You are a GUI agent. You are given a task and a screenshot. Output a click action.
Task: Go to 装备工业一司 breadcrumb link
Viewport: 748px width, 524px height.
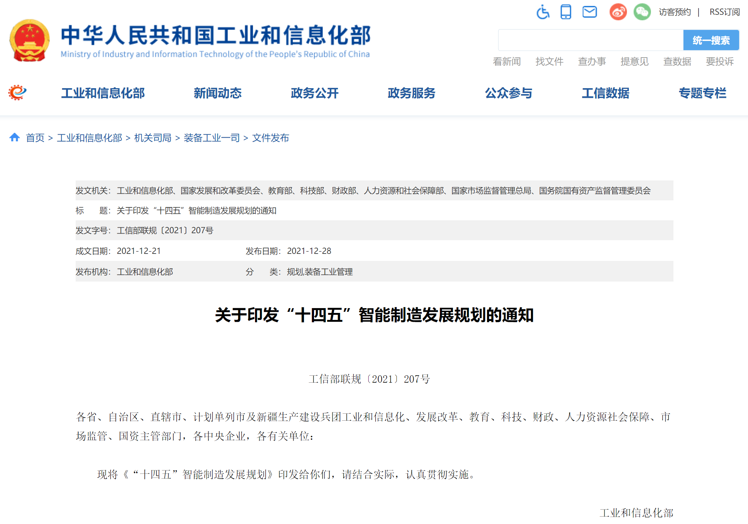tap(212, 138)
